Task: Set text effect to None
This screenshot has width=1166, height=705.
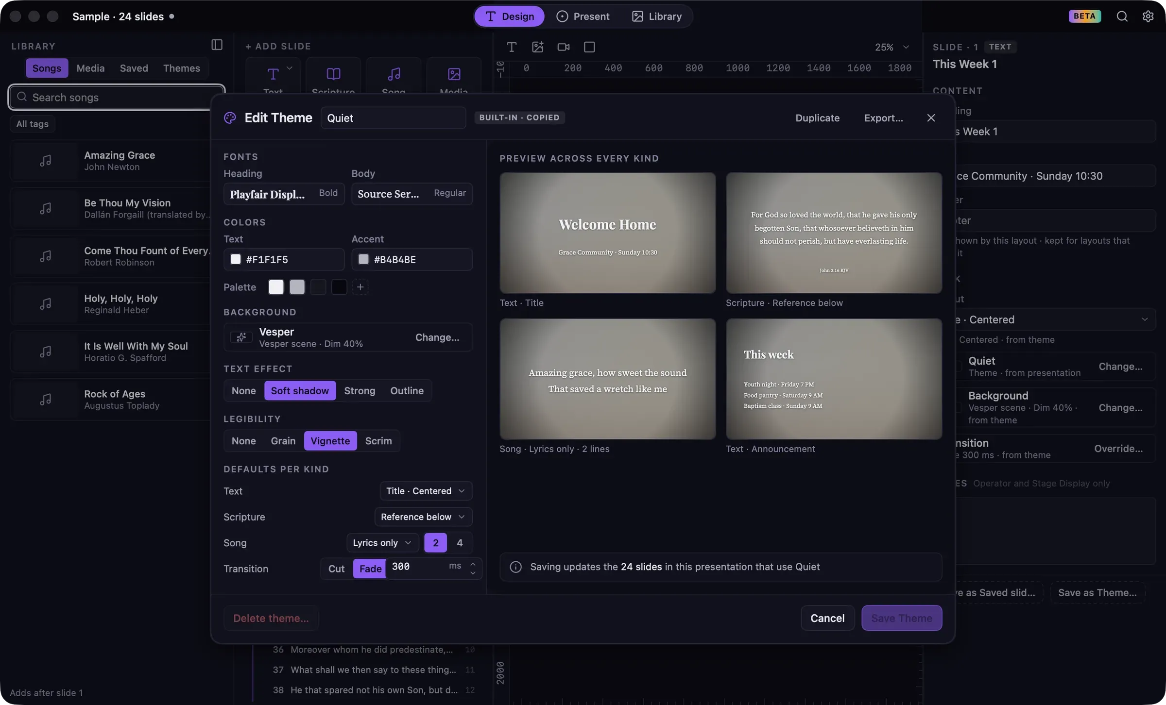Action: point(243,390)
